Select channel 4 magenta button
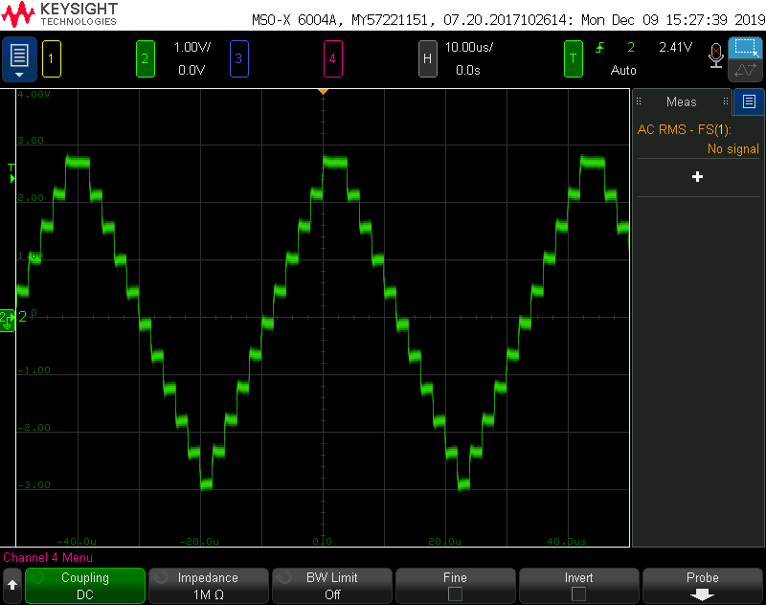The width and height of the screenshot is (766, 605). 332,59
